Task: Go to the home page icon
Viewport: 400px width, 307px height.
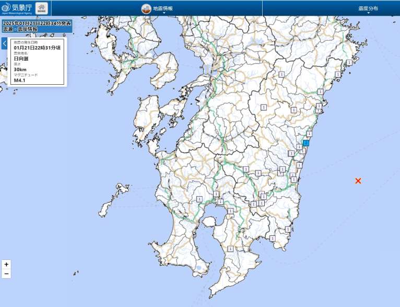Action: (41, 8)
